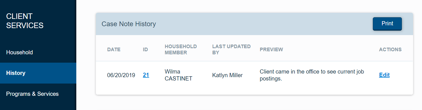Image resolution: width=422 pixels, height=110 pixels.
Task: Click the Print button
Action: (x=387, y=24)
